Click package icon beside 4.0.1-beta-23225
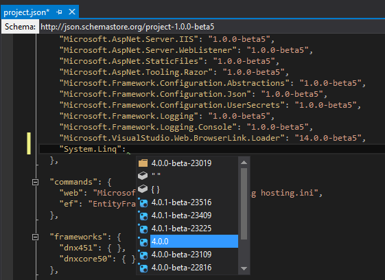Viewport: 385px width, 280px height. click(143, 229)
